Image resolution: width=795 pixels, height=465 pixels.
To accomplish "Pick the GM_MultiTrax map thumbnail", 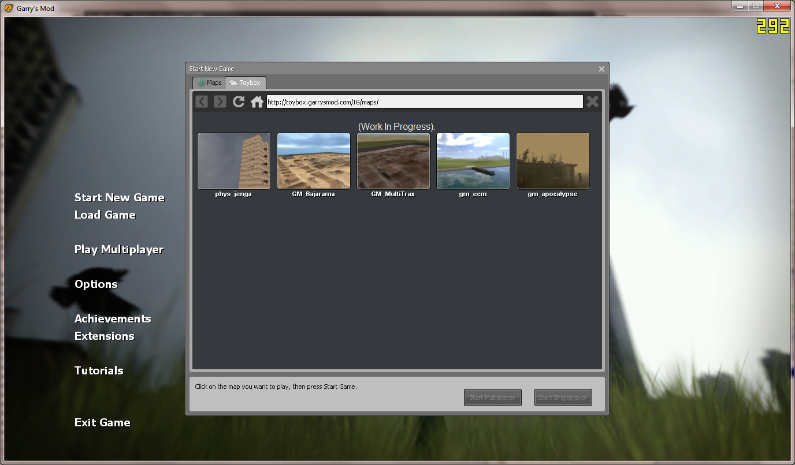I will (x=393, y=161).
